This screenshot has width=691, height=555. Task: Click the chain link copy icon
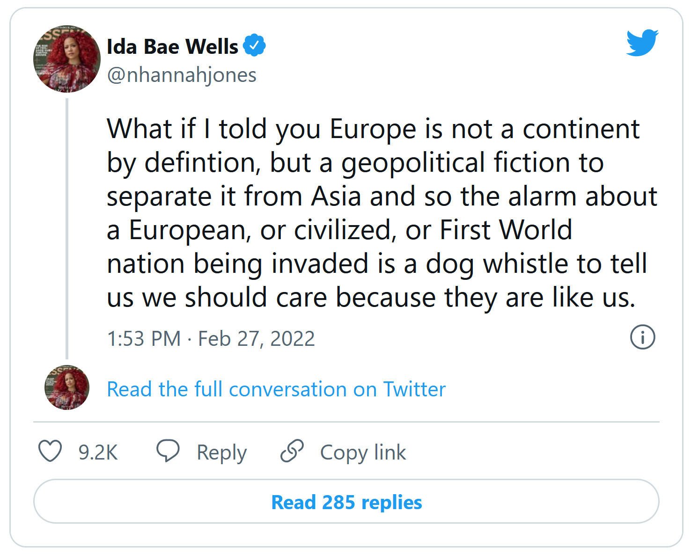pyautogui.click(x=292, y=451)
